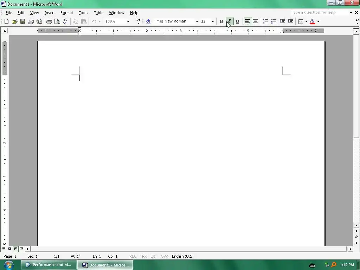360x270 pixels.
Task: Click the keyboard icon in the system tray
Action: coord(312,265)
